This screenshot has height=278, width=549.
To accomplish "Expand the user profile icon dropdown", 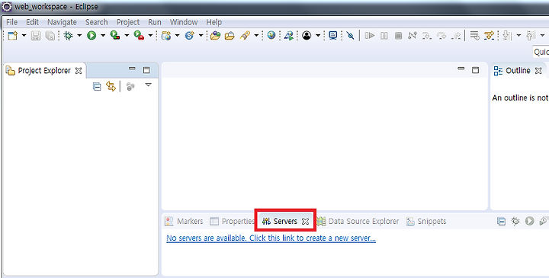I will point(318,35).
